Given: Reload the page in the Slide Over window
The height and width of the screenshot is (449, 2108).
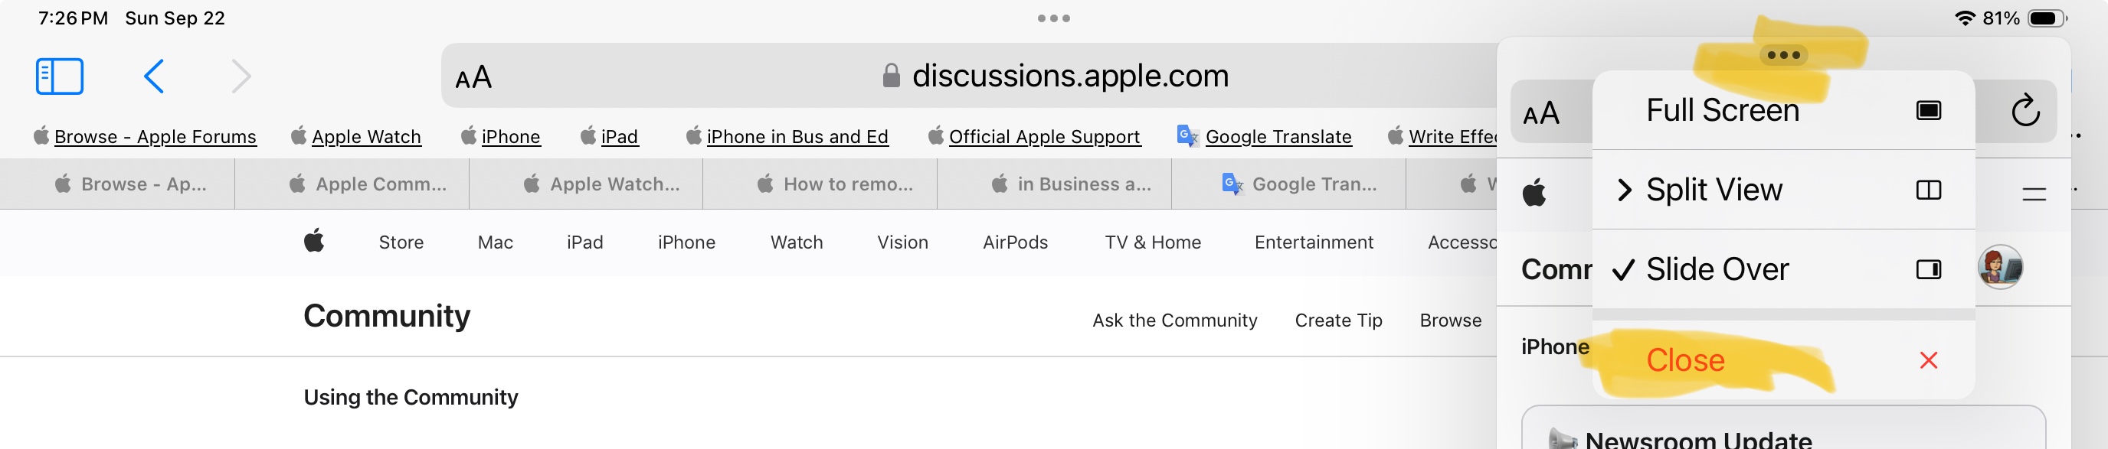Looking at the screenshot, I should click(x=2025, y=110).
